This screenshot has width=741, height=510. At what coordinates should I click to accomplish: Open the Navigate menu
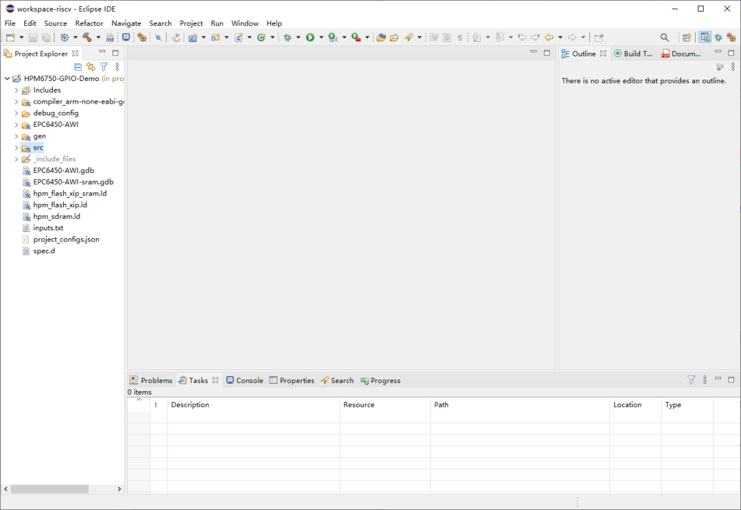pos(126,23)
